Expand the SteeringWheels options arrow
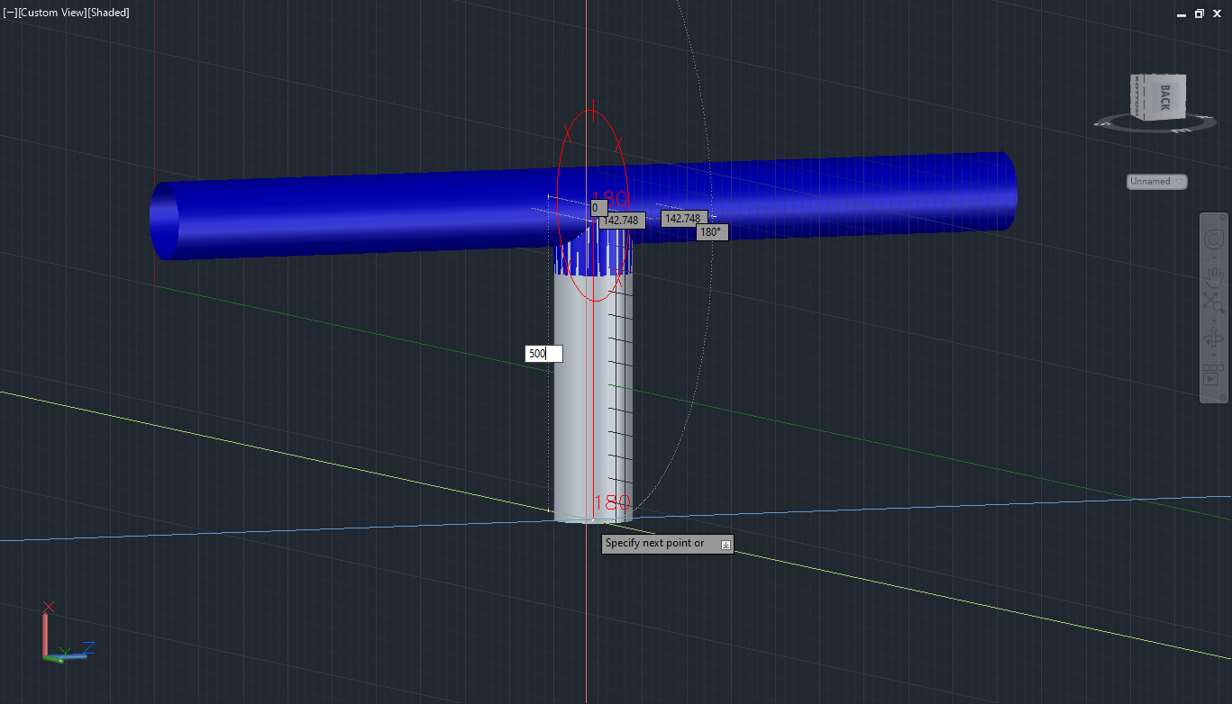Screen dimensions: 1232x704 (x=1214, y=257)
